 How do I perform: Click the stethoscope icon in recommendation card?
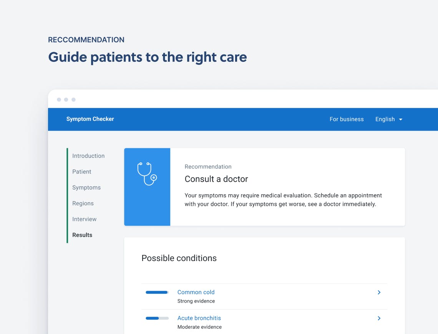147,174
